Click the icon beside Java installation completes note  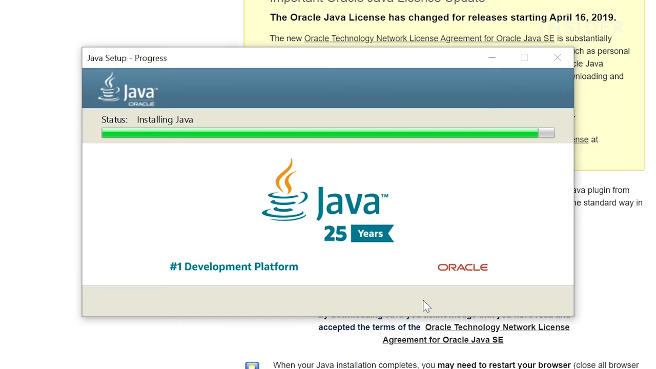point(252,365)
